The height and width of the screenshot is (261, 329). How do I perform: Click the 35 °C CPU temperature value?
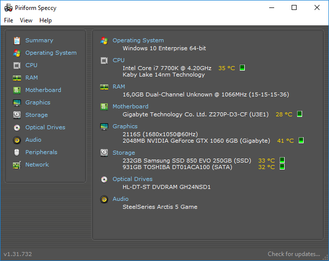(227, 68)
